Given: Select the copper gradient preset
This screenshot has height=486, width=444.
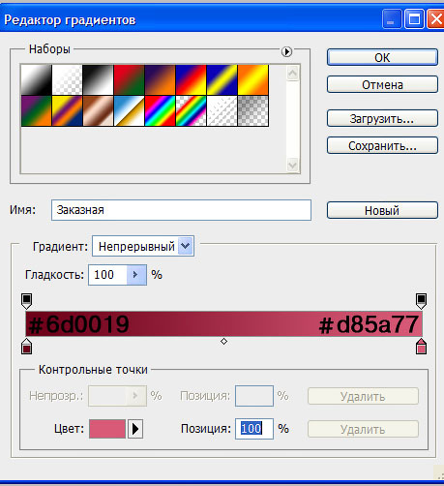Looking at the screenshot, I should point(99,110).
